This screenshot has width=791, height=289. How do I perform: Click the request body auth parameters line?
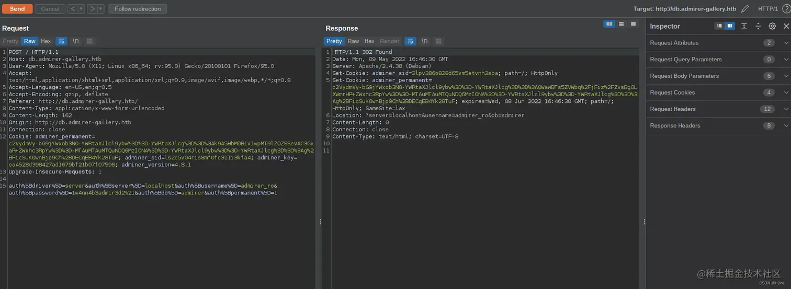click(143, 189)
